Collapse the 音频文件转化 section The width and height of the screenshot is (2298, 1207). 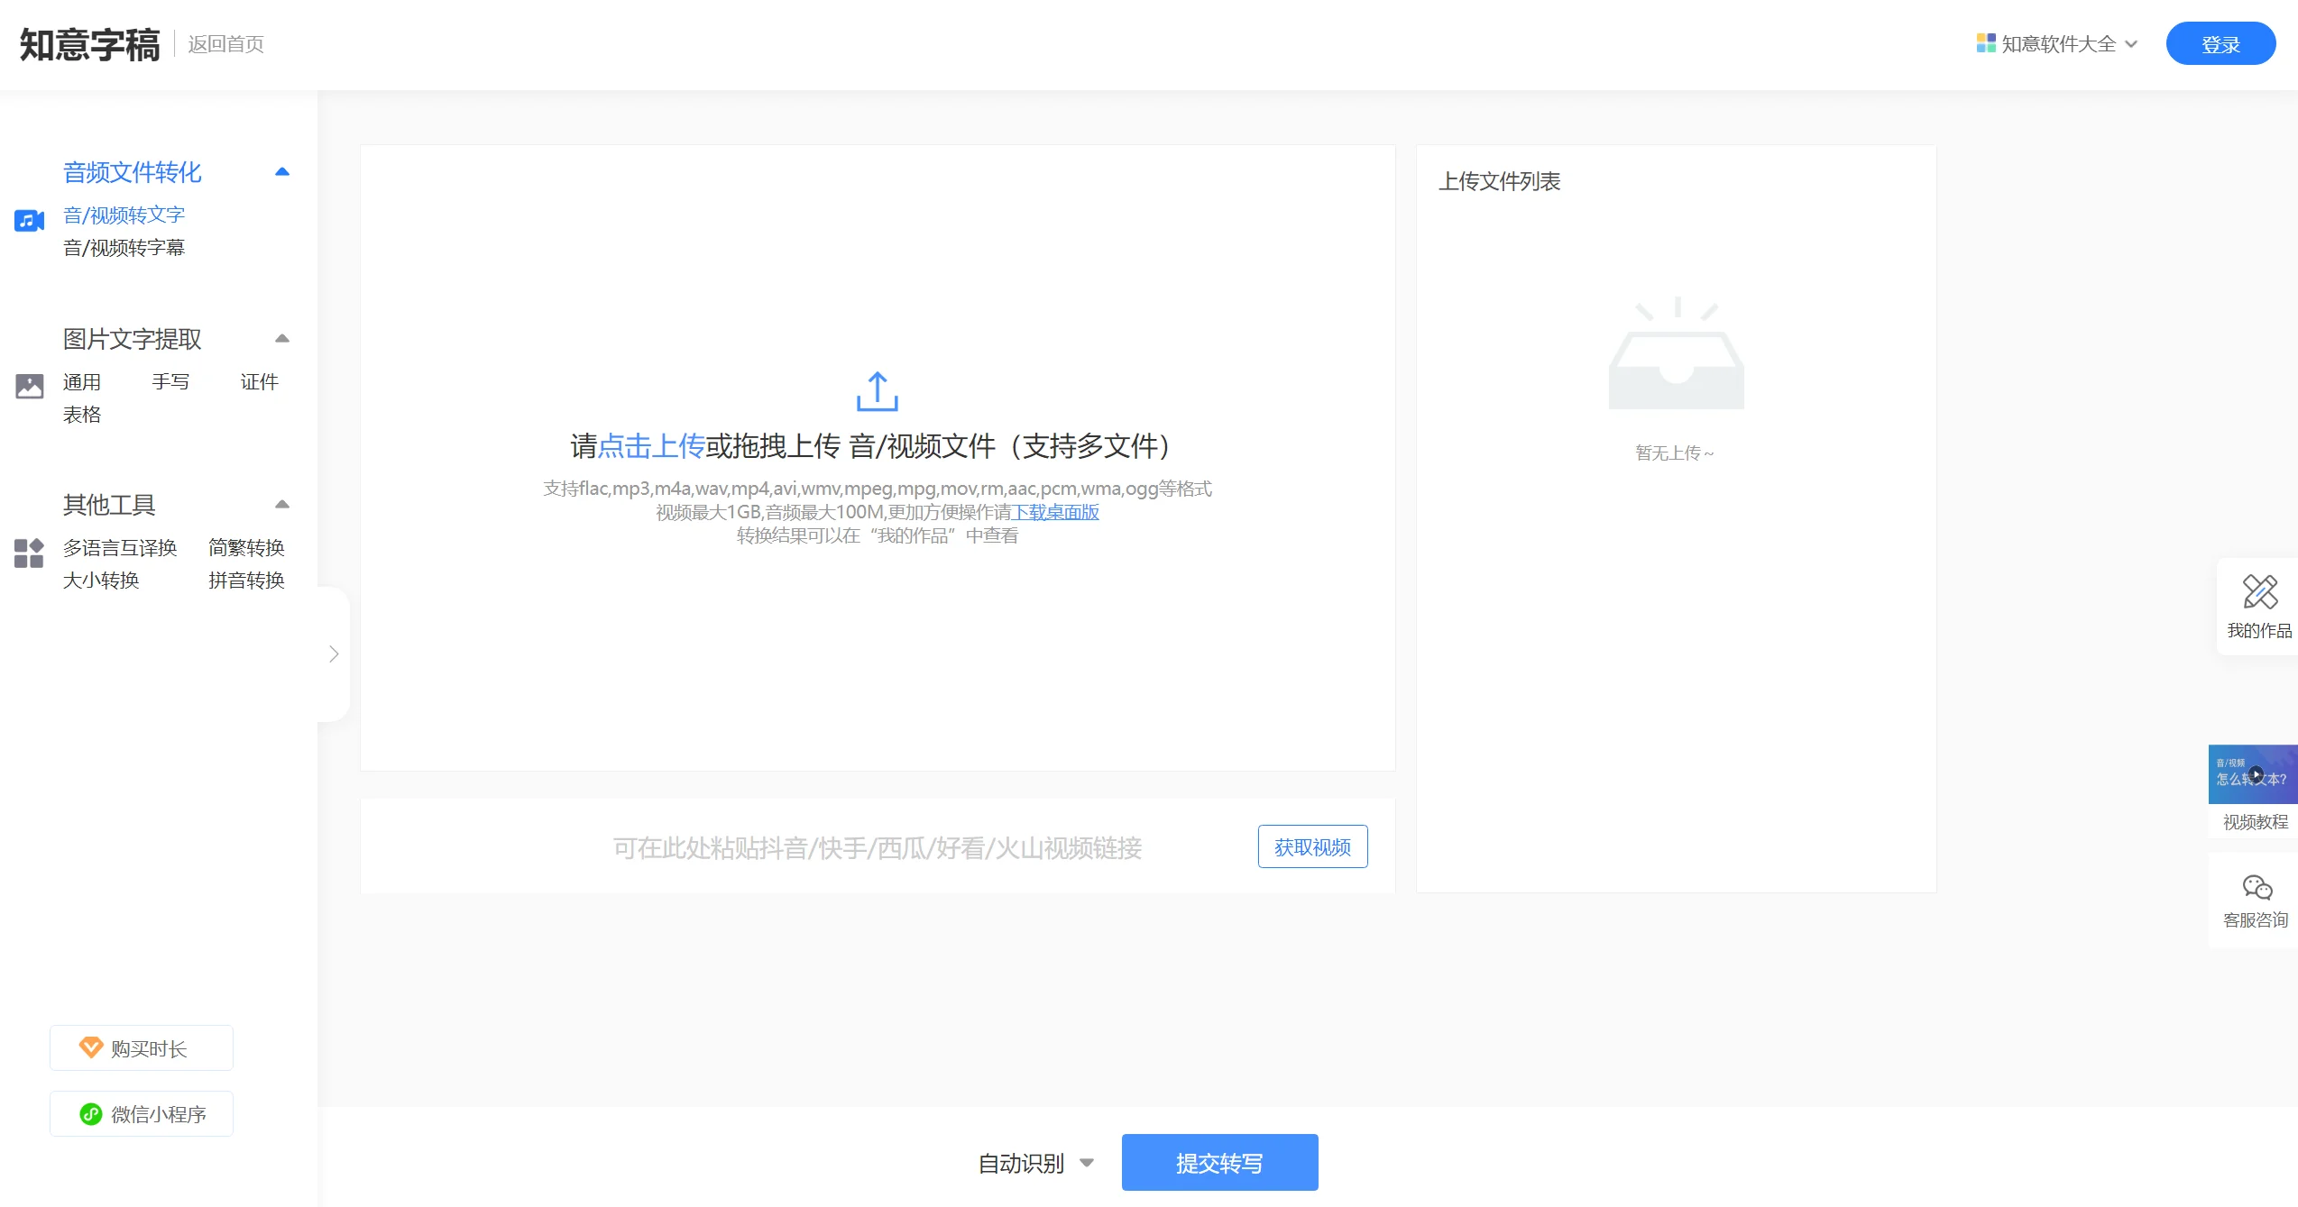pos(282,171)
